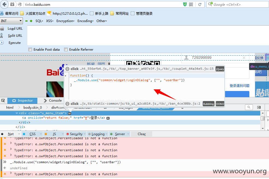
Task: Toggle the CSS console filter
Action: 32,134
